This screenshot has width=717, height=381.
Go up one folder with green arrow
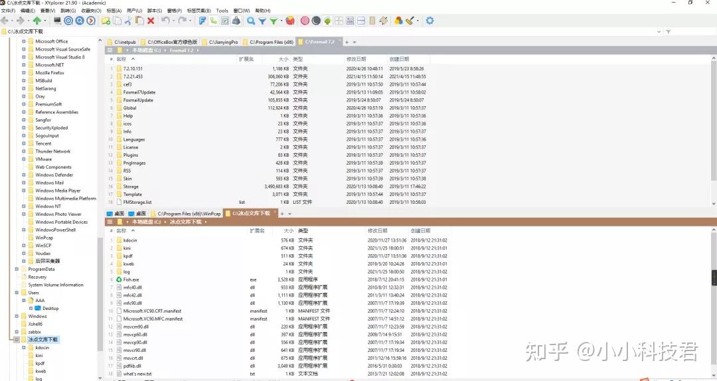[37, 21]
